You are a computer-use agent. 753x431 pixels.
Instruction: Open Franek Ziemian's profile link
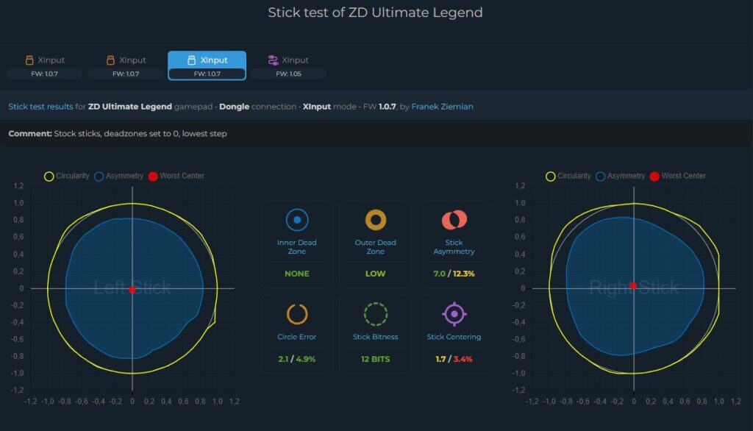point(442,107)
